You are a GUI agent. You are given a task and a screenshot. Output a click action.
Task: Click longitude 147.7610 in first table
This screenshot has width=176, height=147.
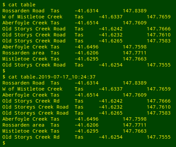pos(159,35)
